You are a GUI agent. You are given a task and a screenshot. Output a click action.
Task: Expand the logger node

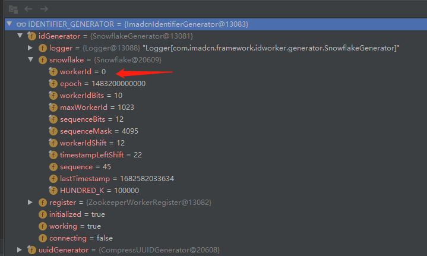pyautogui.click(x=31, y=48)
